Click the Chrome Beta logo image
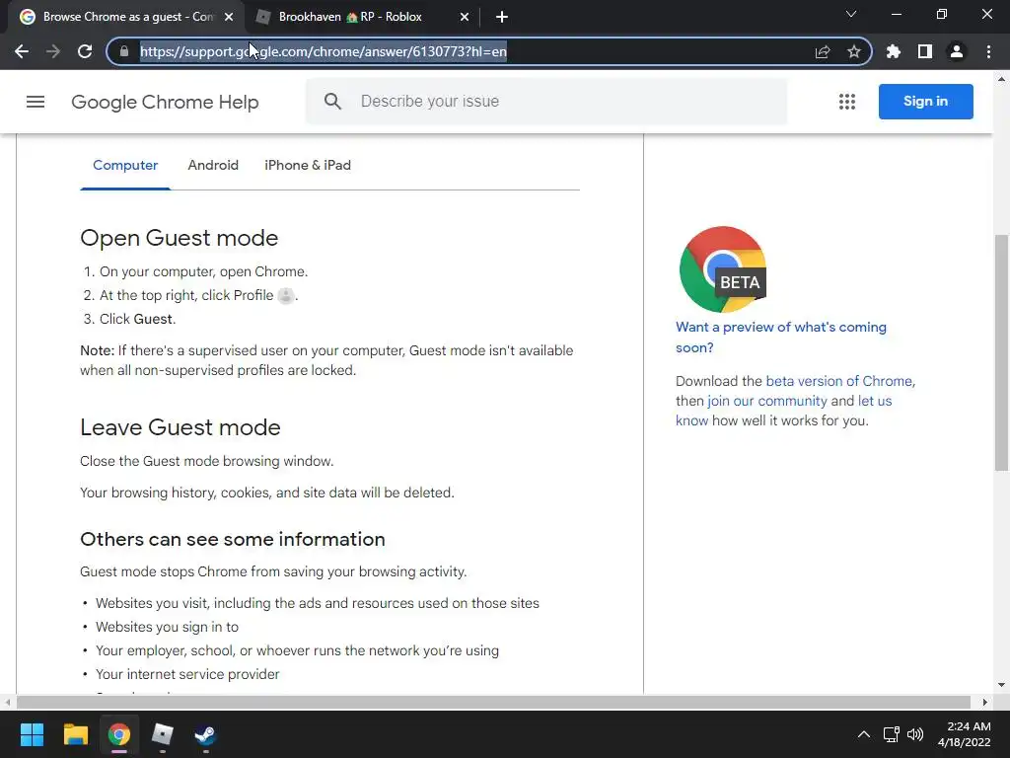Screen dimensions: 1010x758 pyautogui.click(x=723, y=269)
